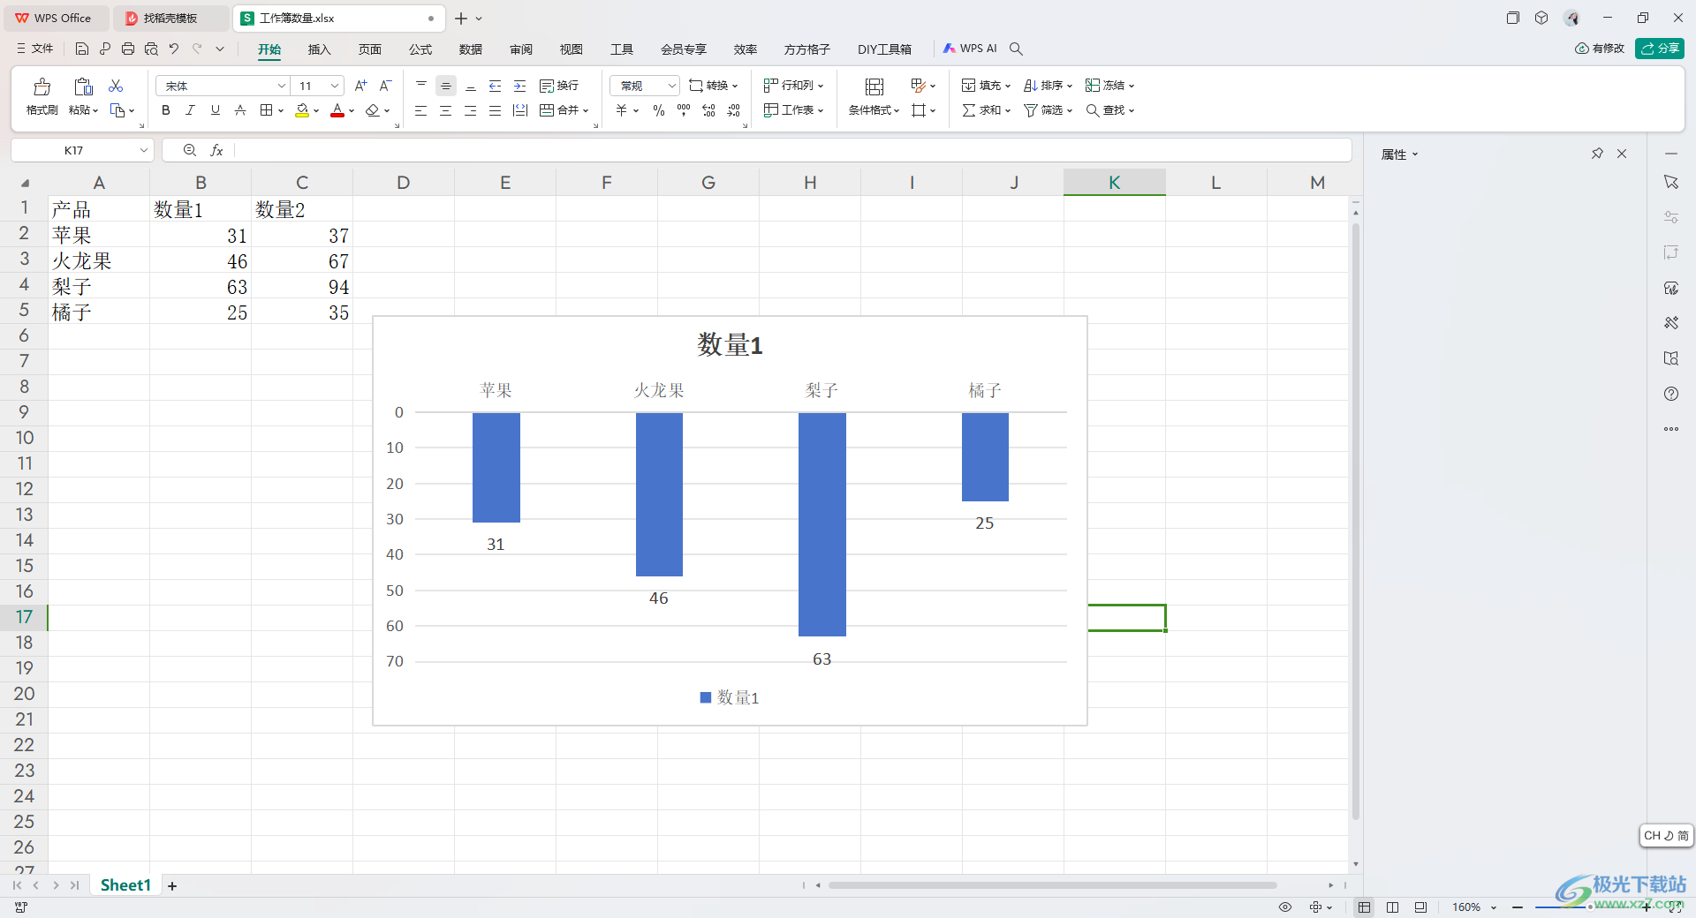Expand the Sort (排序) dropdown

click(1070, 87)
